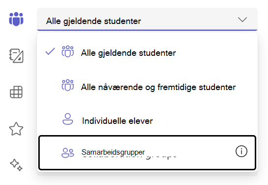Click selected text in dropdown header field
Viewport: 268px width, 185px height.
point(93,21)
